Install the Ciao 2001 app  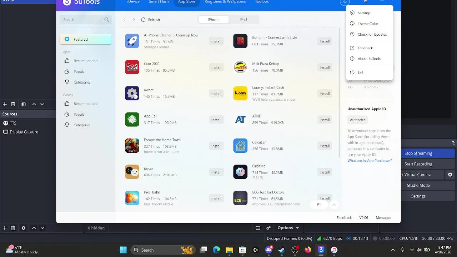point(216,67)
